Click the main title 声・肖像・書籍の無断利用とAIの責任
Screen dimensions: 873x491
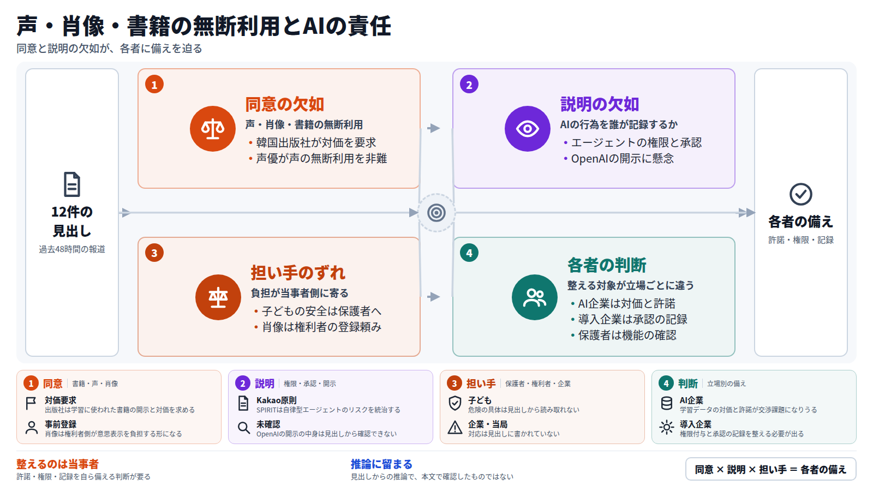[204, 26]
